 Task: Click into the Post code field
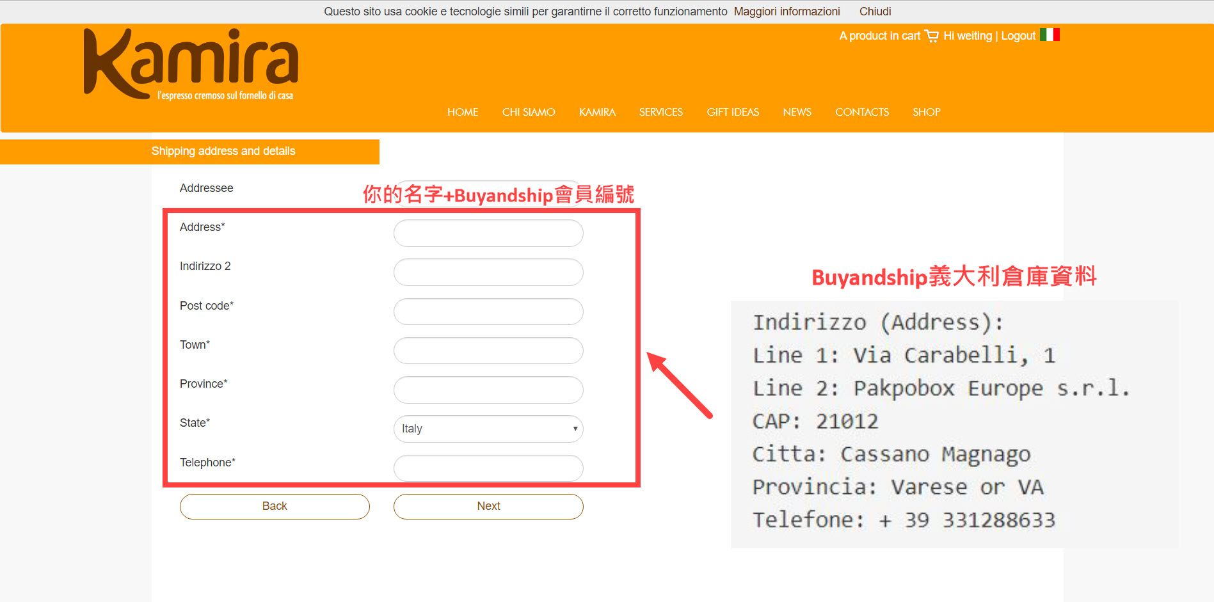point(488,312)
